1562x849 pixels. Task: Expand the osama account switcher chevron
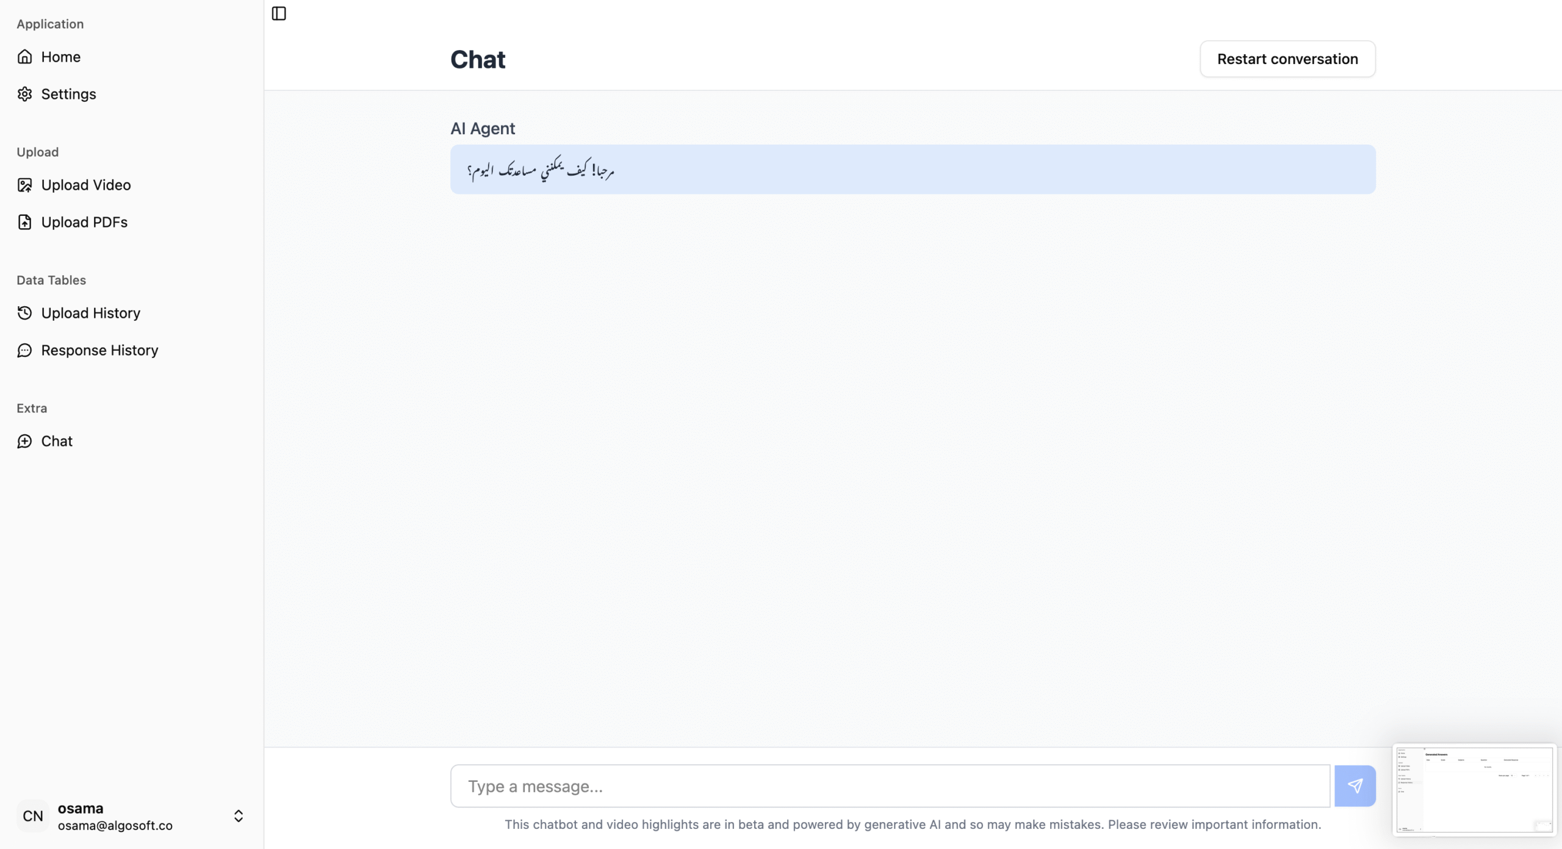239,816
